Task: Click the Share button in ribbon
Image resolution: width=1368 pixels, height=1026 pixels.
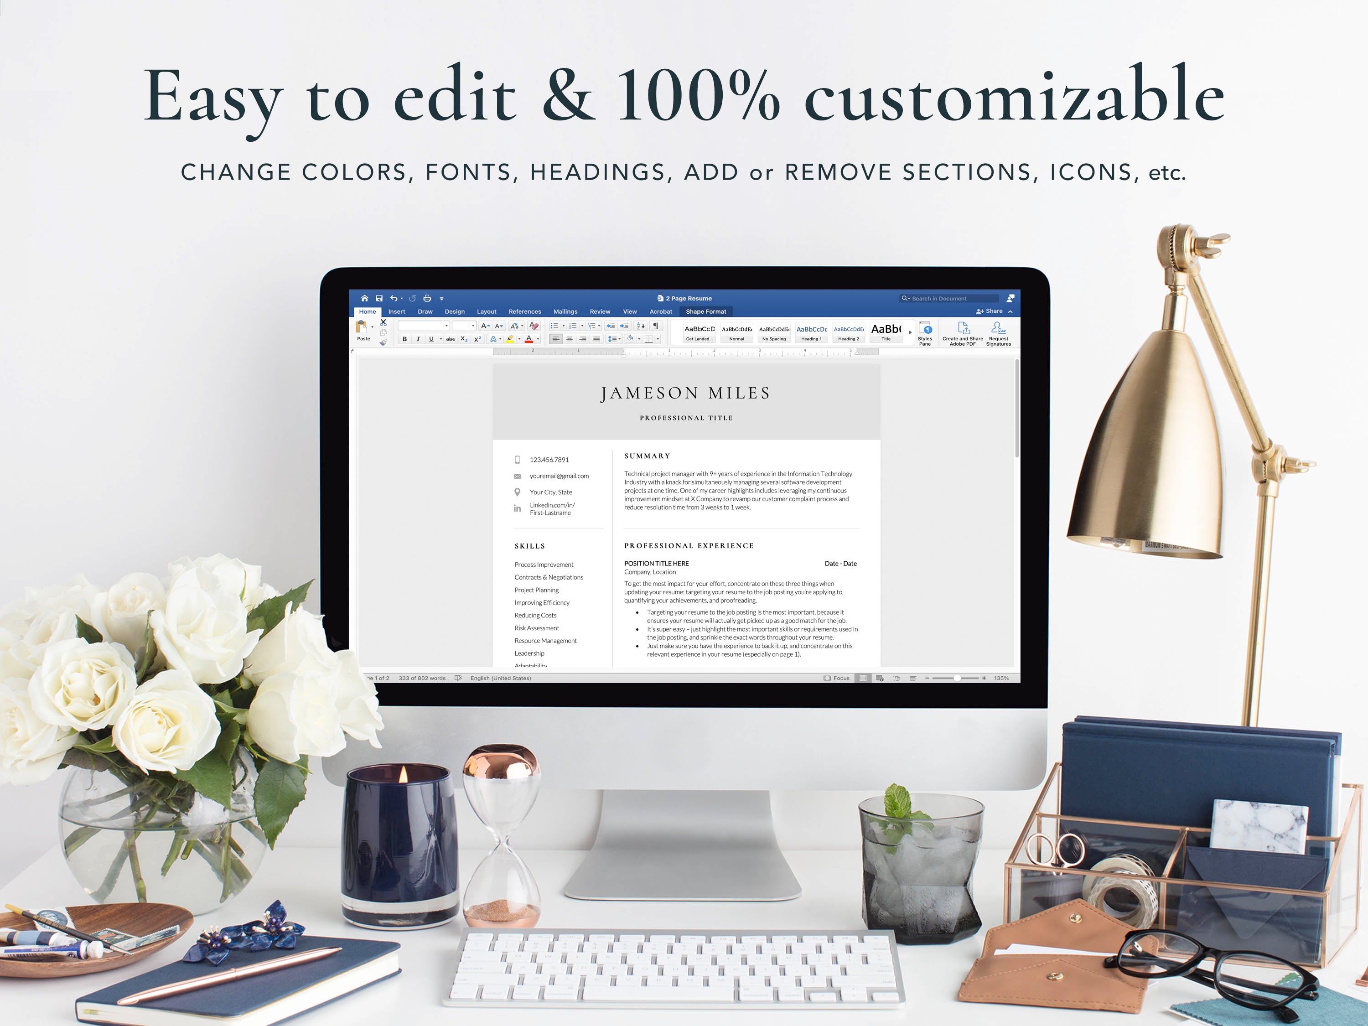Action: pos(990,311)
